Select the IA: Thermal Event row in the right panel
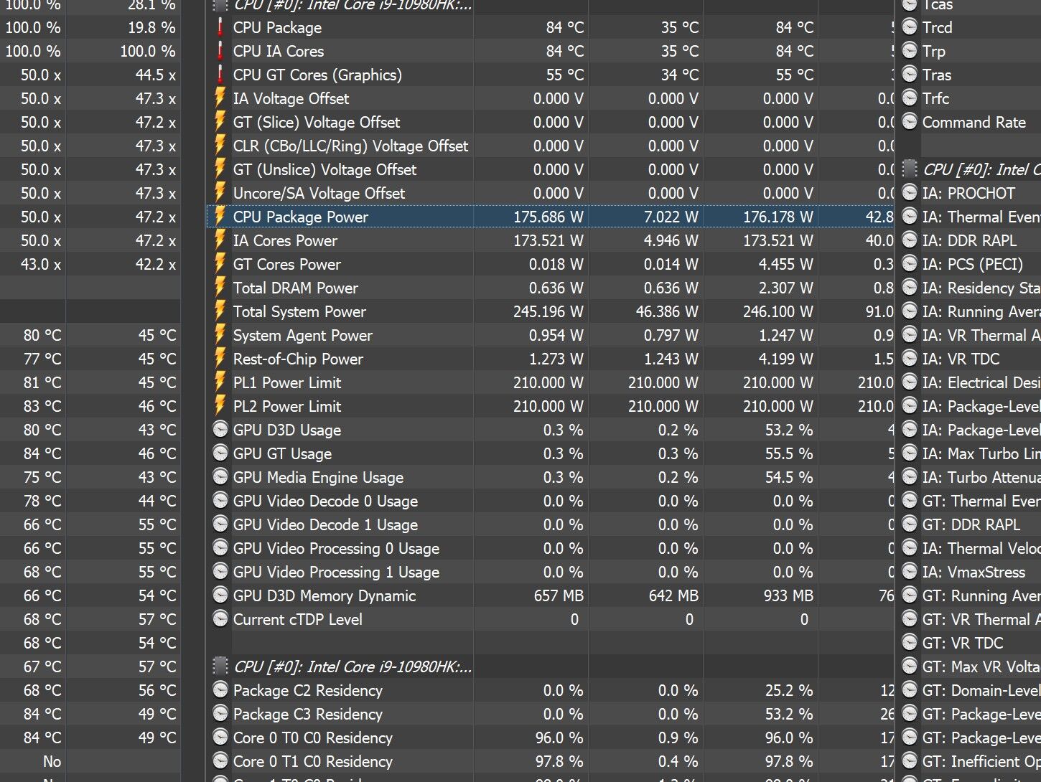Image resolution: width=1041 pixels, height=782 pixels. [969, 217]
